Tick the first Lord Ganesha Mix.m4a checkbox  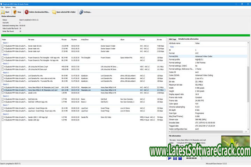tap(2, 75)
